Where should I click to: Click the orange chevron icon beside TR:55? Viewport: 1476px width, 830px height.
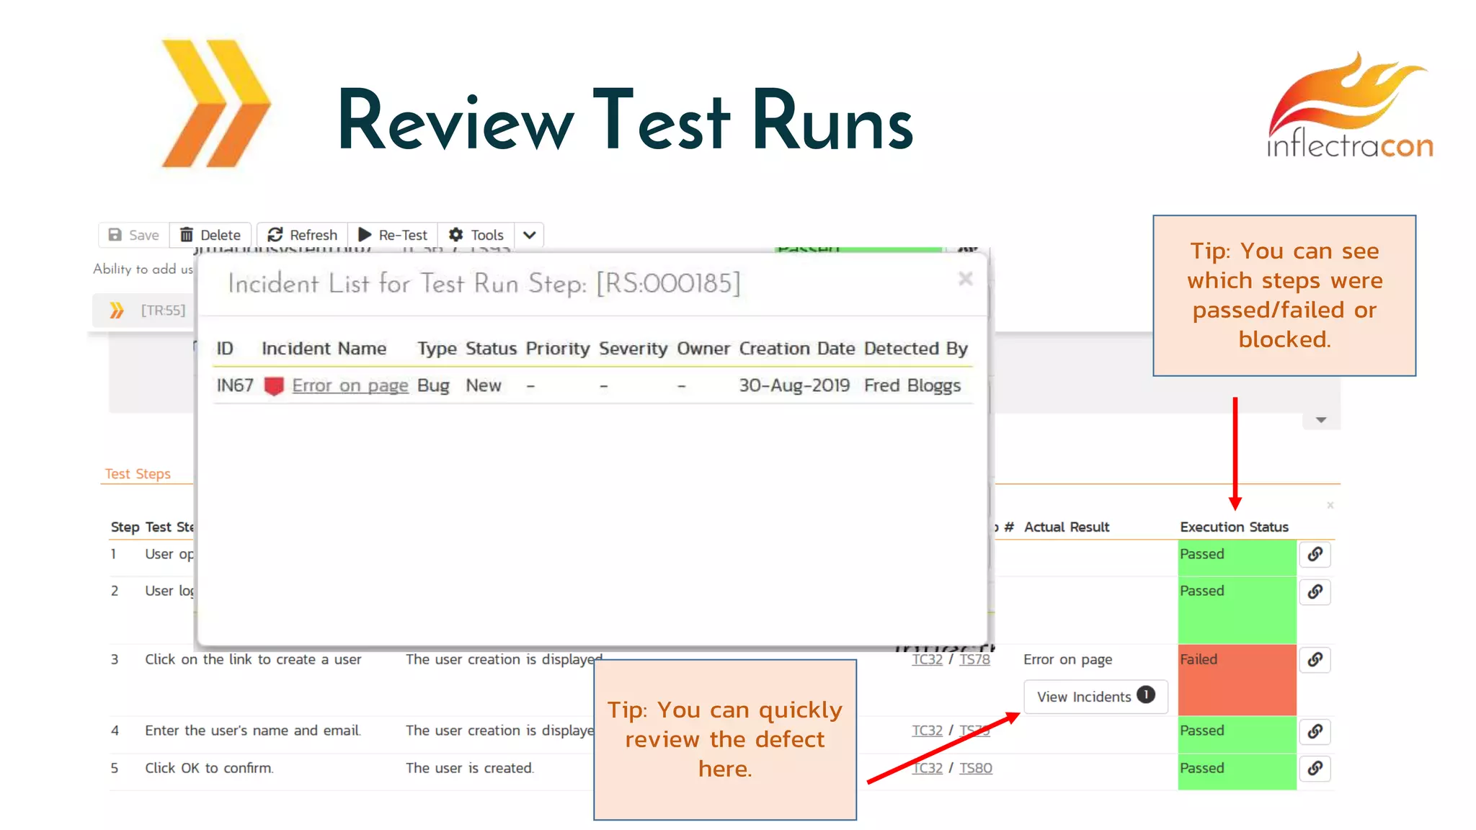click(x=116, y=311)
